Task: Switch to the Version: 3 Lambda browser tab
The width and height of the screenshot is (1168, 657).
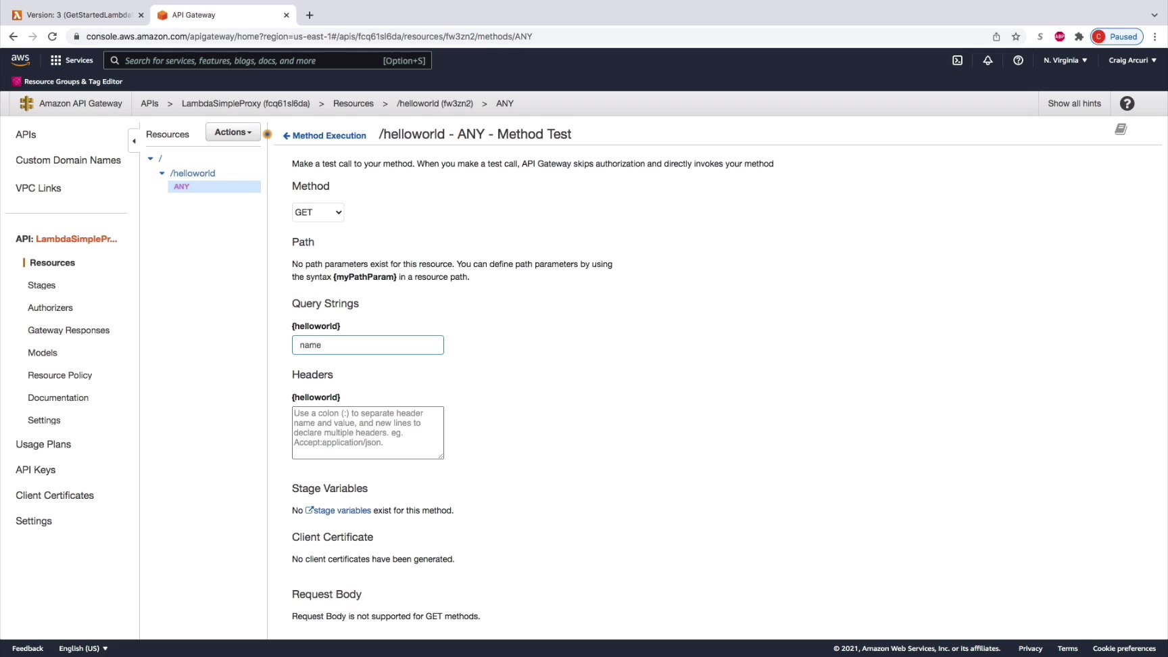Action: [x=78, y=15]
